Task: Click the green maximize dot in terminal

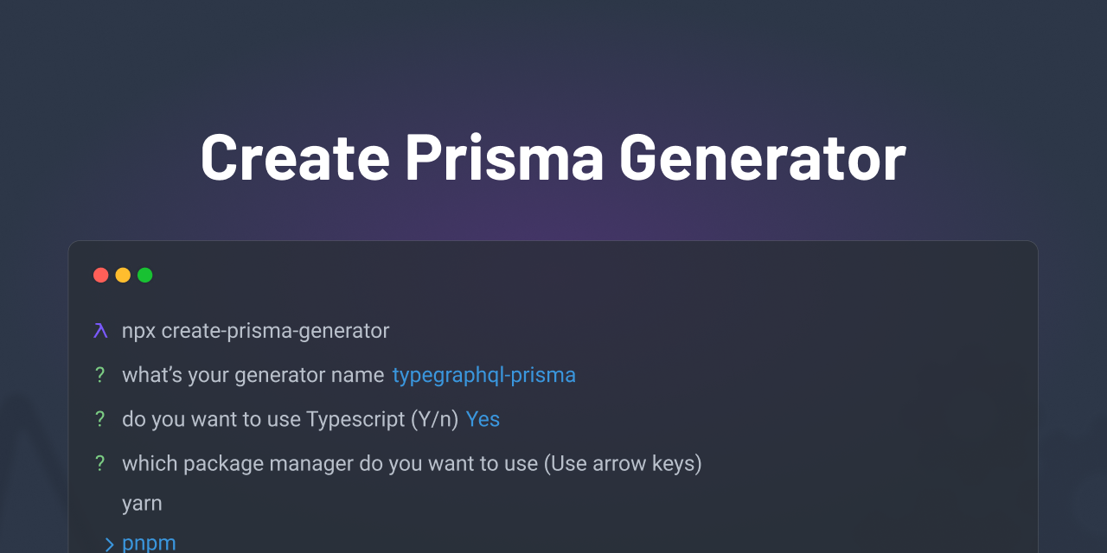Action: tap(145, 275)
